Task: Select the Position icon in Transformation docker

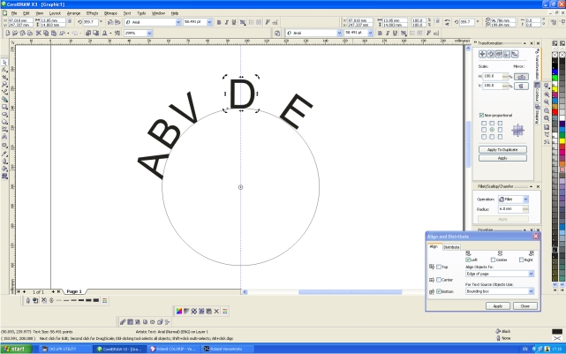Action: pos(483,55)
